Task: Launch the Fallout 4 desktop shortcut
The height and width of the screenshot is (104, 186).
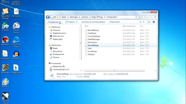Action: point(6,83)
